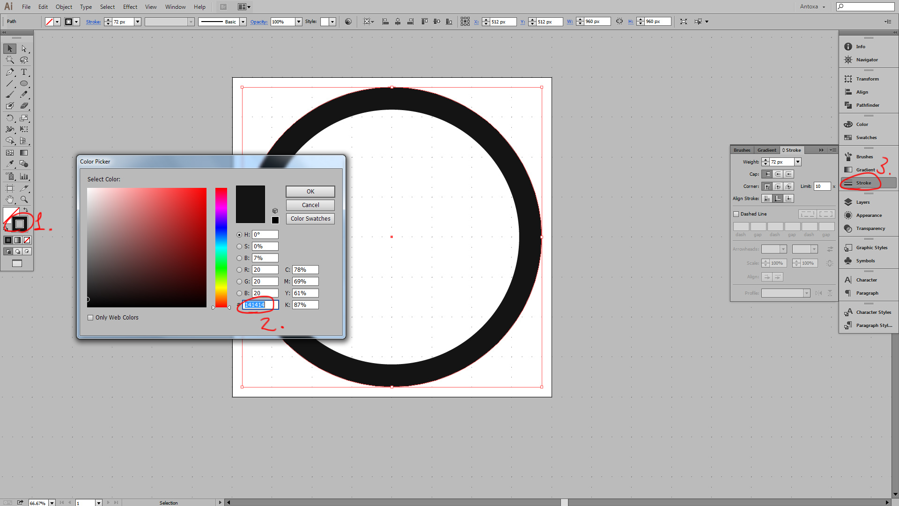
Task: Open the stroke weight dropdown in Stroke panel
Action: 798,162
